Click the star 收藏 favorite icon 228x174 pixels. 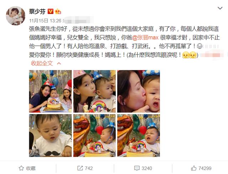(21, 168)
